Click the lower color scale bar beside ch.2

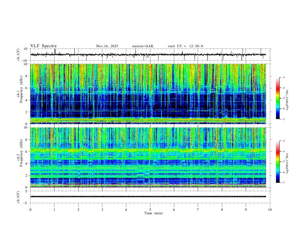pos(278,162)
